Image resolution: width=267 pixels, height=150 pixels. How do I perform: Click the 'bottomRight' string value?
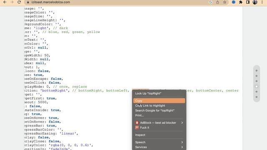coord(54,90)
